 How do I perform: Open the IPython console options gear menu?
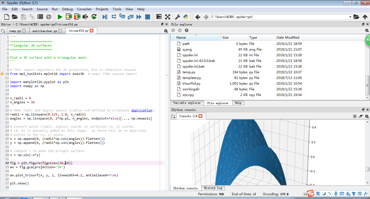pyautogui.click(x=367, y=116)
